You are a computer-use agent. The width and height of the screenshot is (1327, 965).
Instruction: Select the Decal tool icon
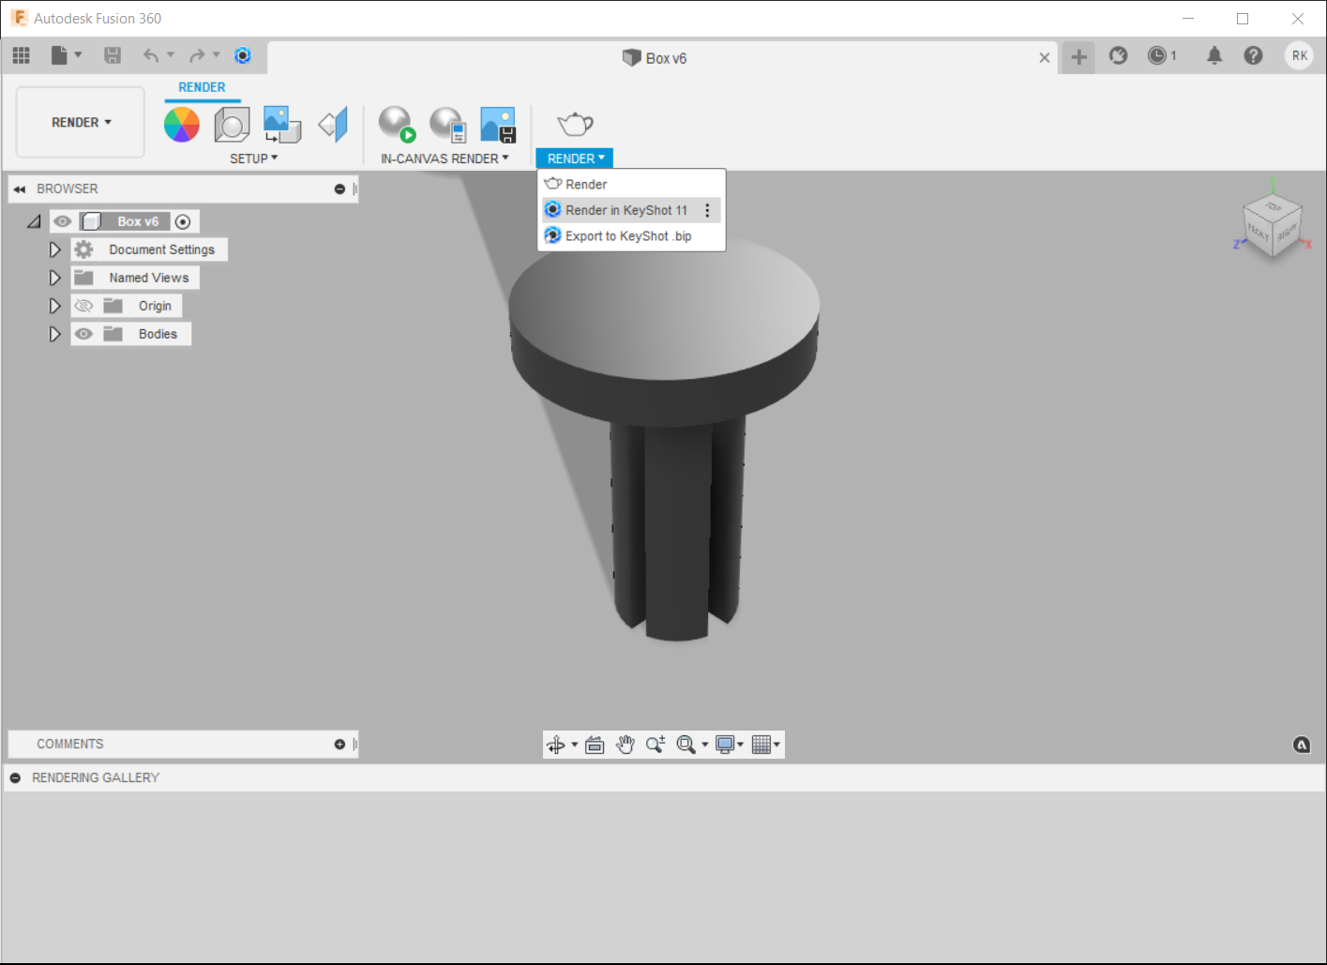(281, 124)
